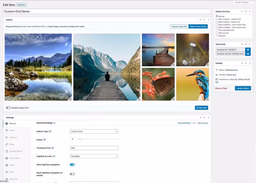The height and width of the screenshot is (183, 256).
Task: Click the Gutter slider handle
Action: click(81, 139)
